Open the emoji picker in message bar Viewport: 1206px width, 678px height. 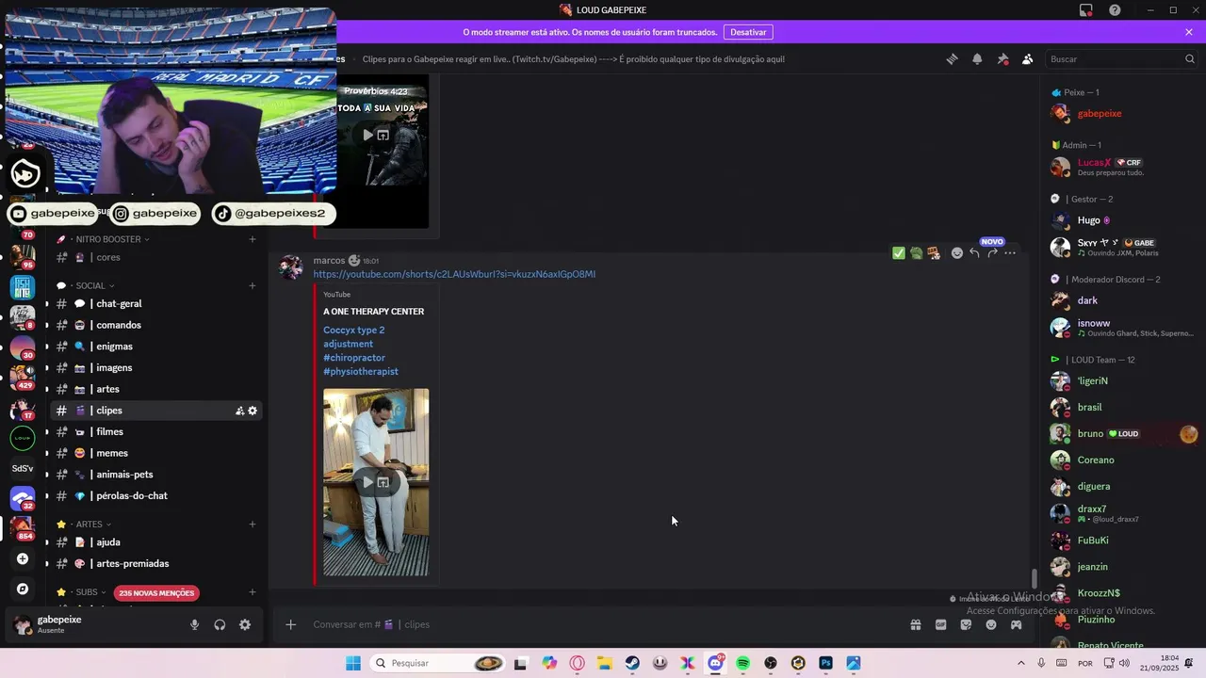pos(991,624)
